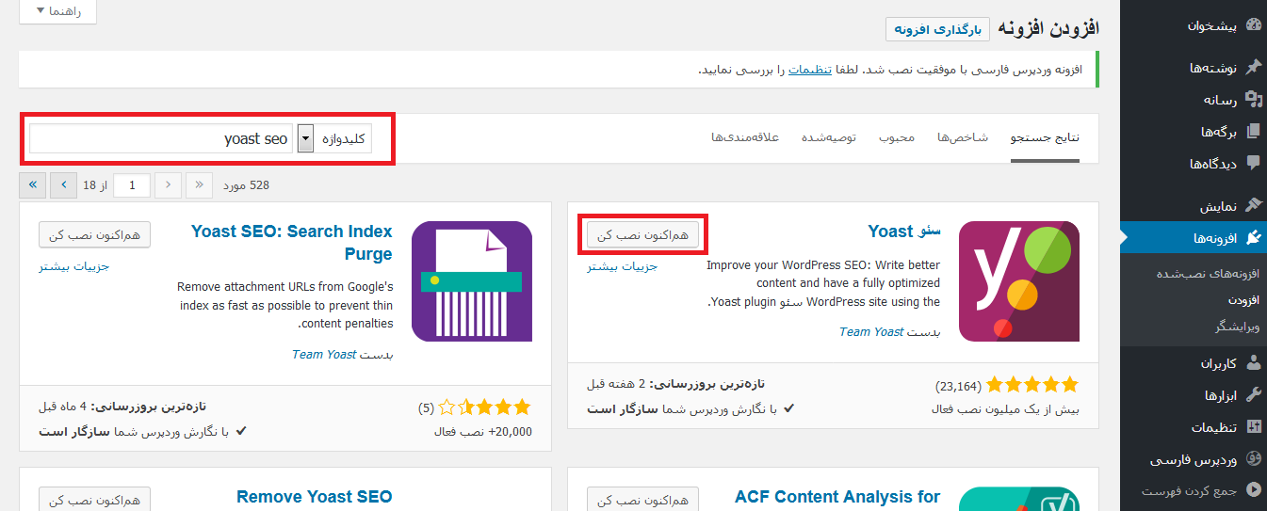The width and height of the screenshot is (1267, 511).
Task: Open more details for Search Index Purge
Action: coord(74,266)
